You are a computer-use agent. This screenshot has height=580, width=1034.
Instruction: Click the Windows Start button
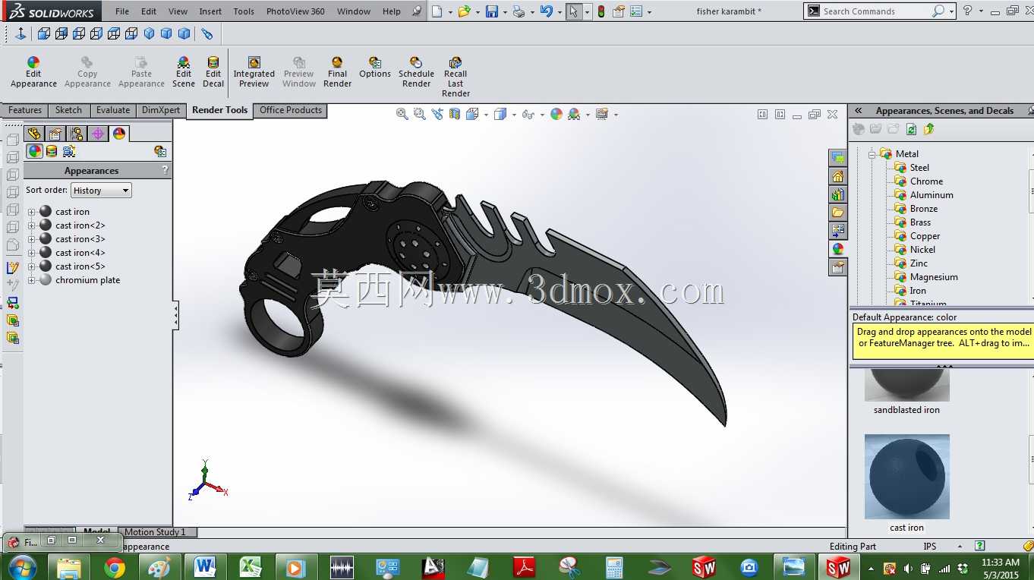pos(22,567)
